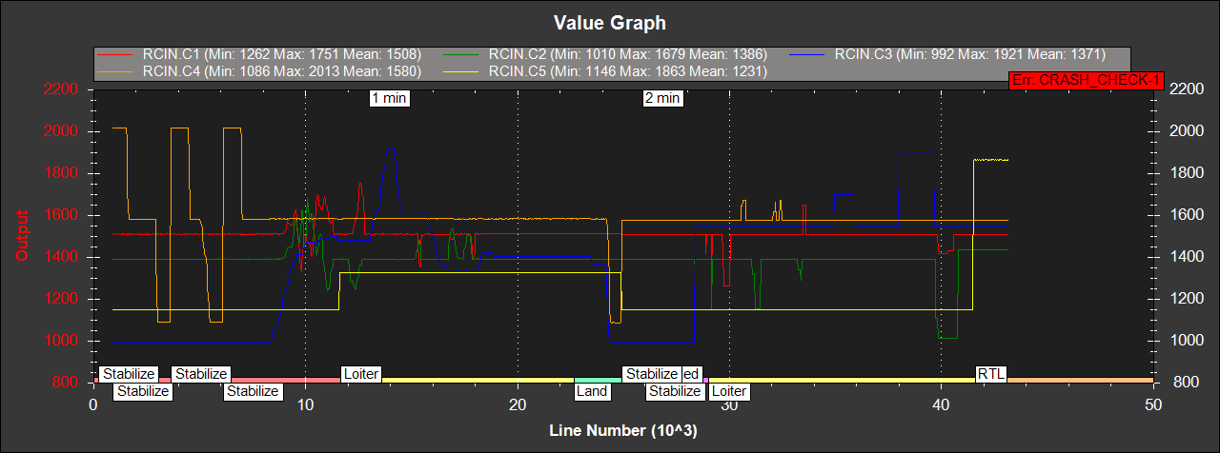The image size is (1220, 453).
Task: Click the 30 tick on Line Number axis
Action: [x=729, y=404]
